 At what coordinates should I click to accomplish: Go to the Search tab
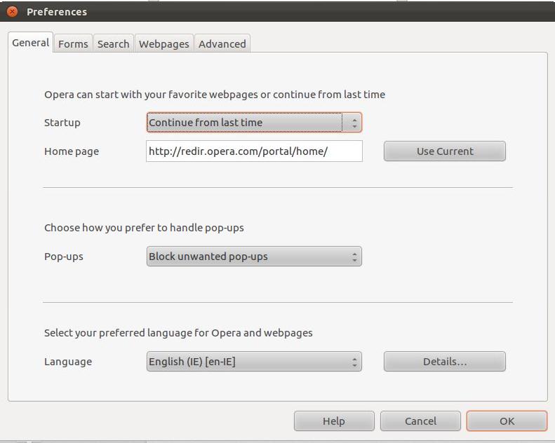click(113, 43)
